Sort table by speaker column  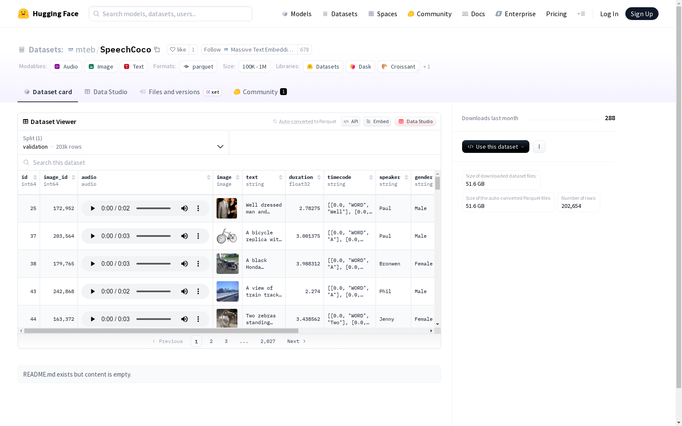(x=406, y=177)
